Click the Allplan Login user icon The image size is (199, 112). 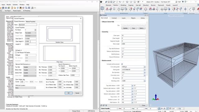coord(176,2)
